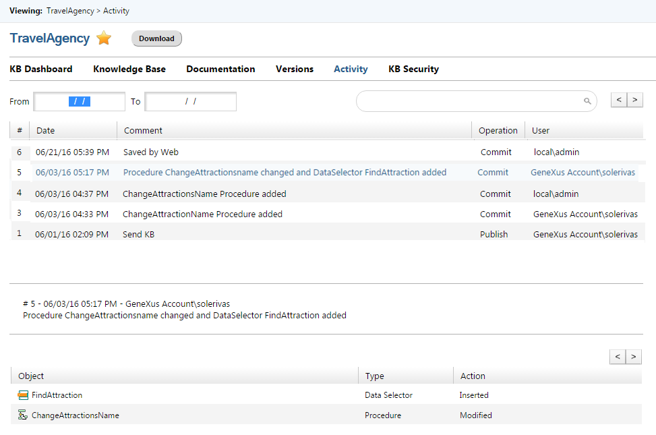
Task: Click the search magnifier icon
Action: (587, 101)
